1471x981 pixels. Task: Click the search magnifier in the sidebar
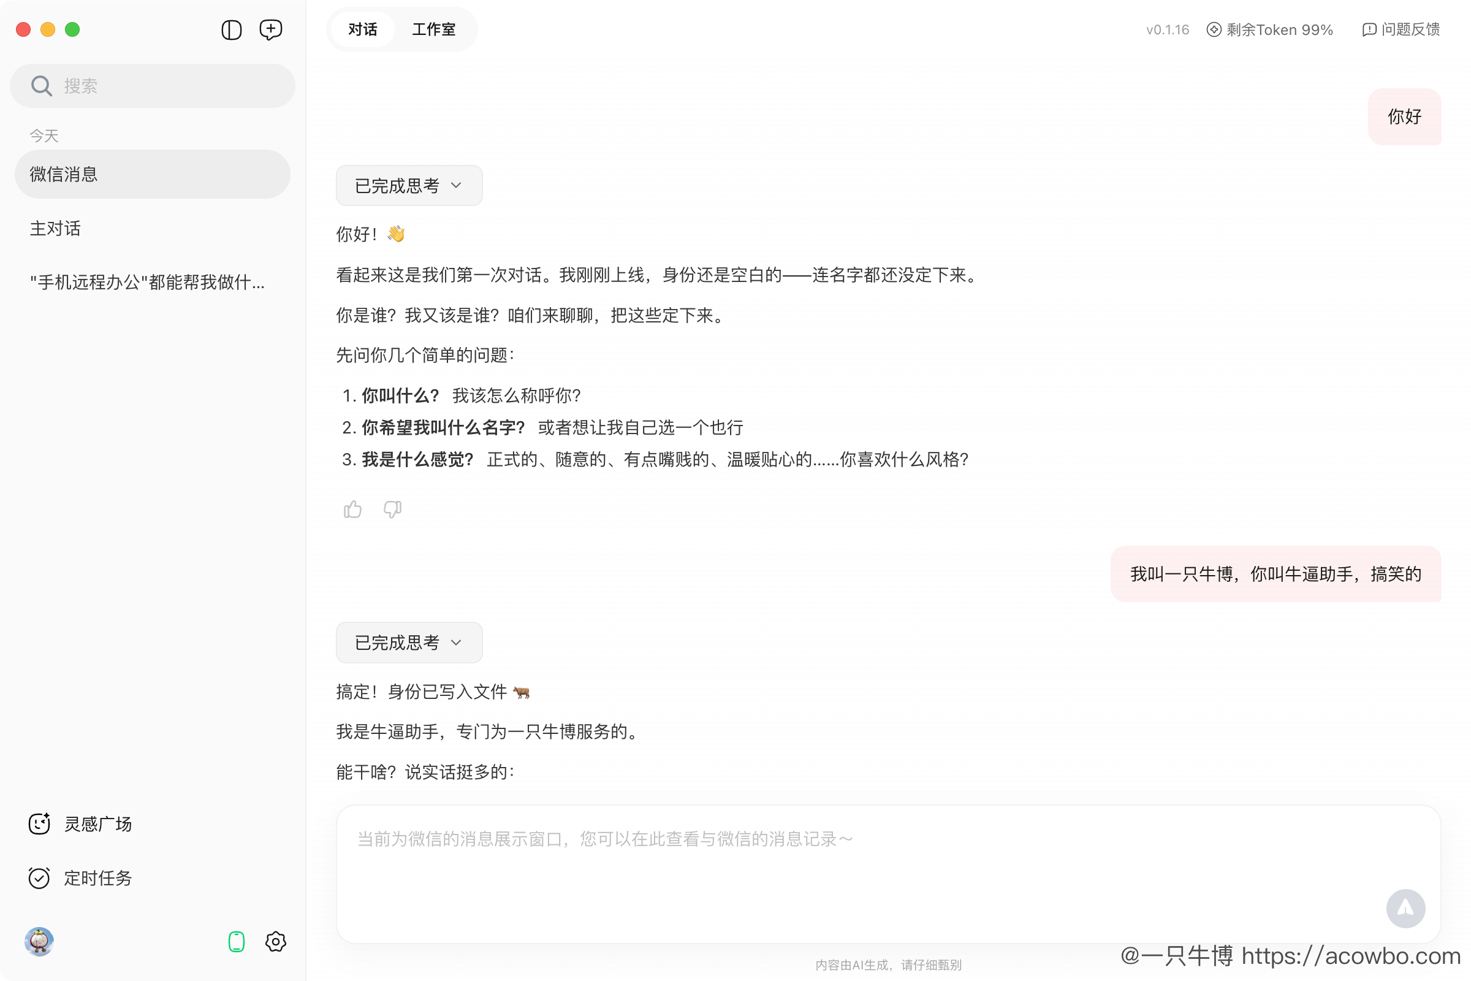[41, 85]
